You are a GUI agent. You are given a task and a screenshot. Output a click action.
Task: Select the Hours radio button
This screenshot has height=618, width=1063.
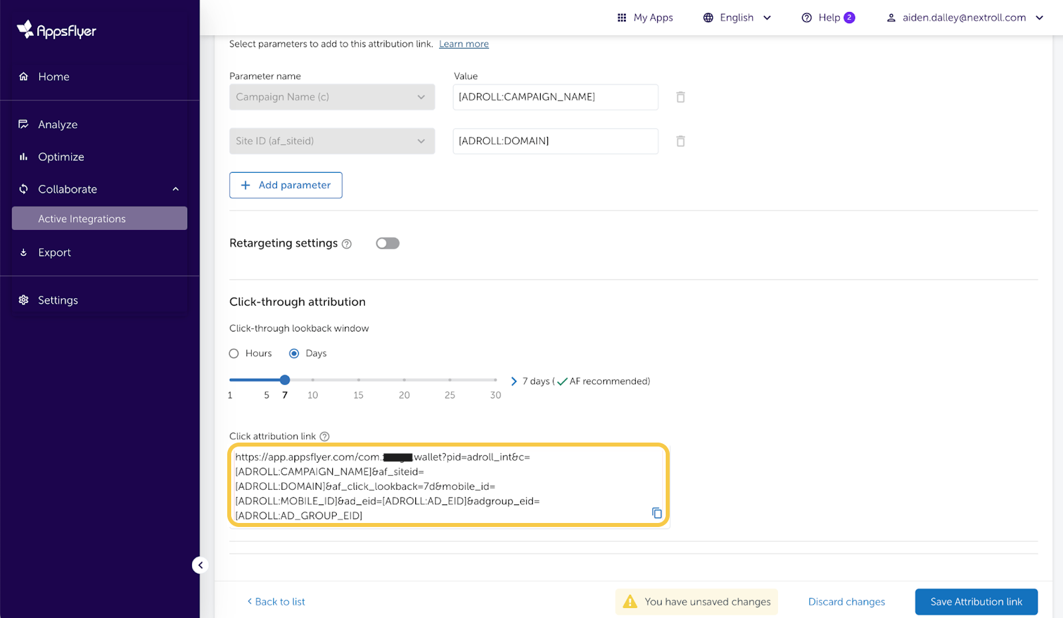pos(234,354)
